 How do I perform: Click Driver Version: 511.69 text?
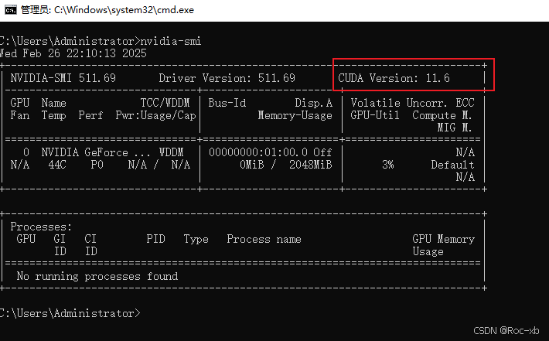(227, 78)
